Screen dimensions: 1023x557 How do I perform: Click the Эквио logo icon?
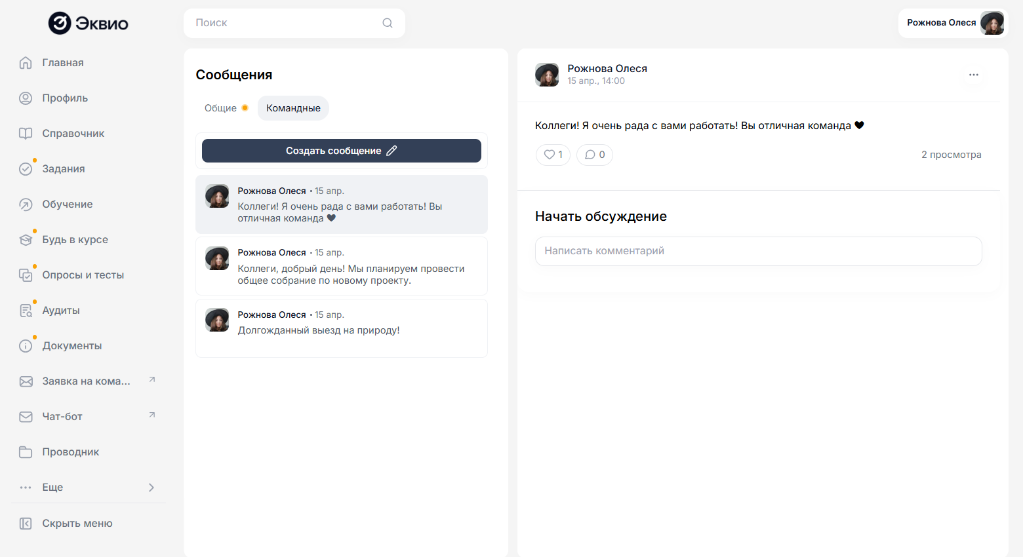(x=60, y=23)
